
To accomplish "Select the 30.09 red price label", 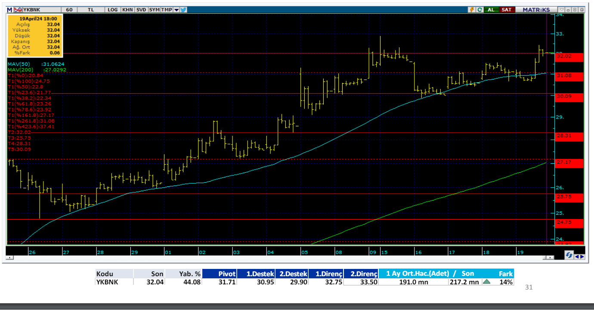I will tap(569, 97).
